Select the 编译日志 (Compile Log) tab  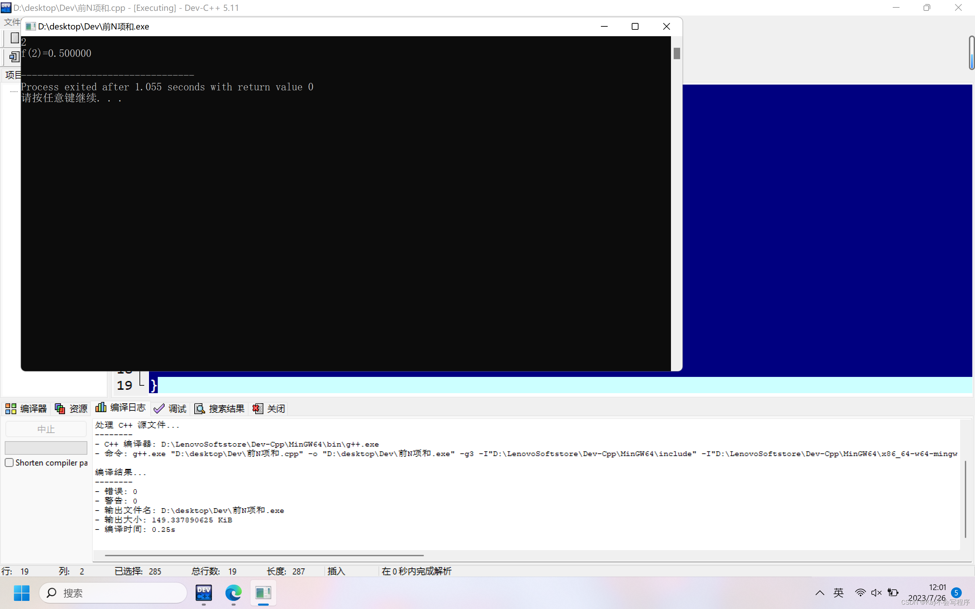click(x=121, y=408)
